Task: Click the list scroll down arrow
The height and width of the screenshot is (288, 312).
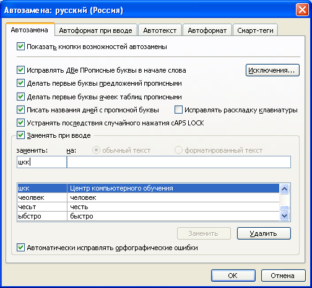Action: point(285,216)
